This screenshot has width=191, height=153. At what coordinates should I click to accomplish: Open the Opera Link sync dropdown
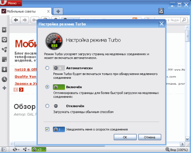click(16, 150)
